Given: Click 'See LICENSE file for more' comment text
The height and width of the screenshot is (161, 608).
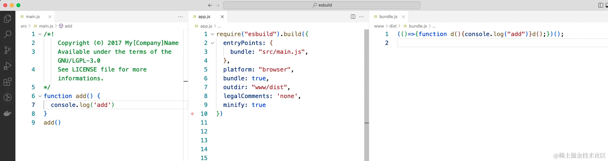Looking at the screenshot, I should coord(102,70).
